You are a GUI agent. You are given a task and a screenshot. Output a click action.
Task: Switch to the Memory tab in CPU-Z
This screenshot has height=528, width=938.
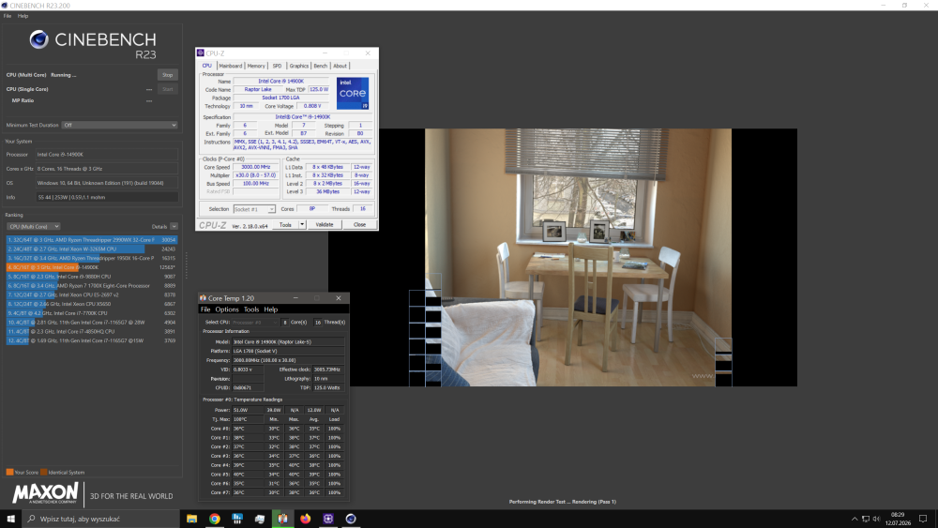point(256,66)
